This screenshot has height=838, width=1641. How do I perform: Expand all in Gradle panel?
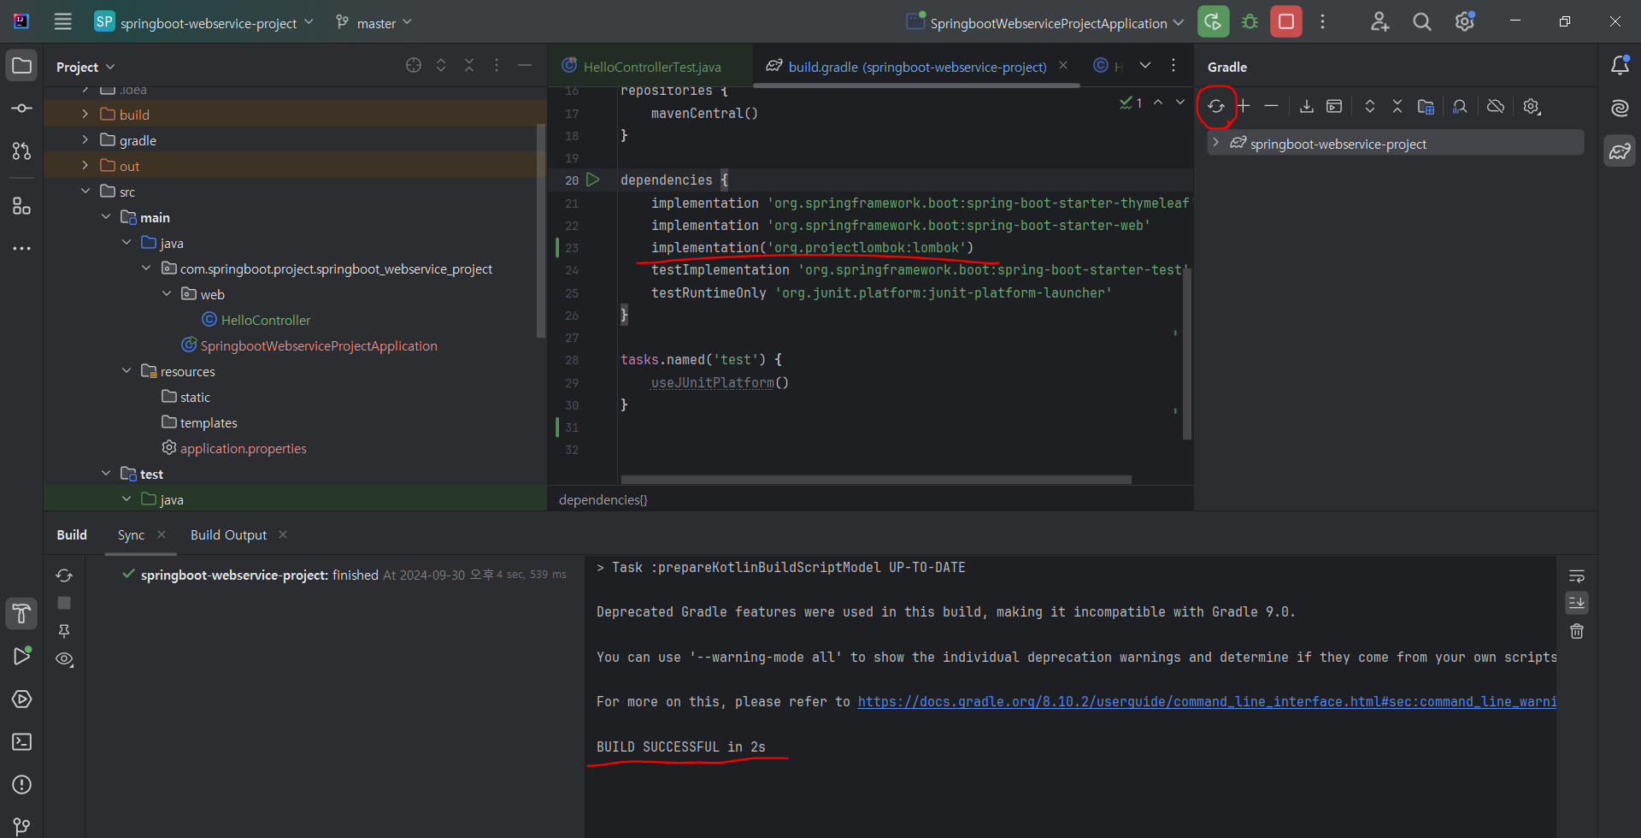(x=1370, y=106)
